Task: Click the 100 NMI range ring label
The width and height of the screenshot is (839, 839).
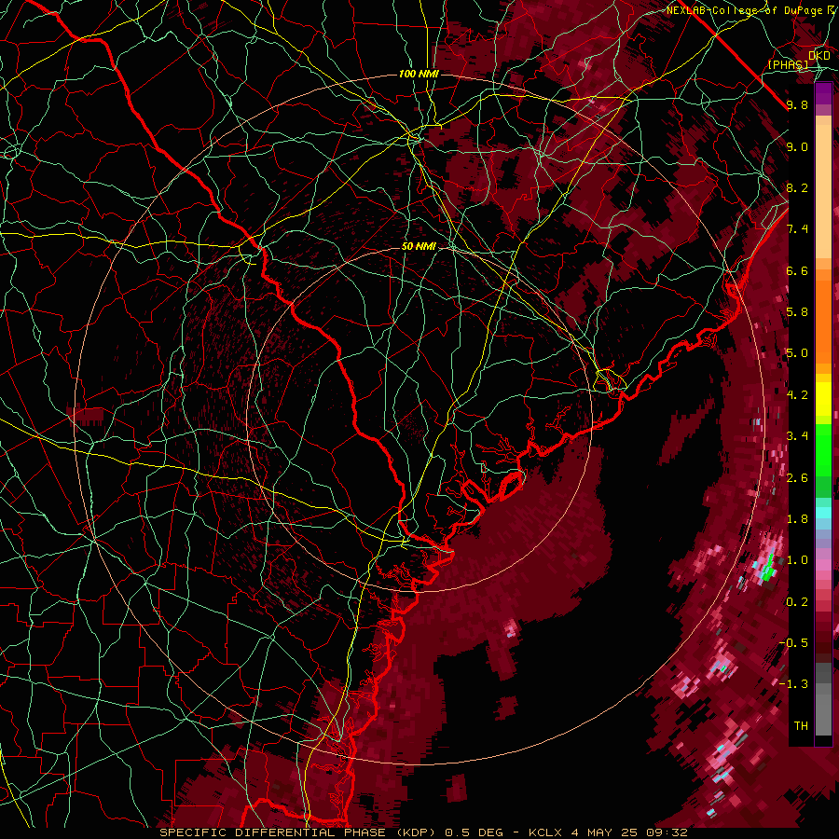Action: click(419, 74)
